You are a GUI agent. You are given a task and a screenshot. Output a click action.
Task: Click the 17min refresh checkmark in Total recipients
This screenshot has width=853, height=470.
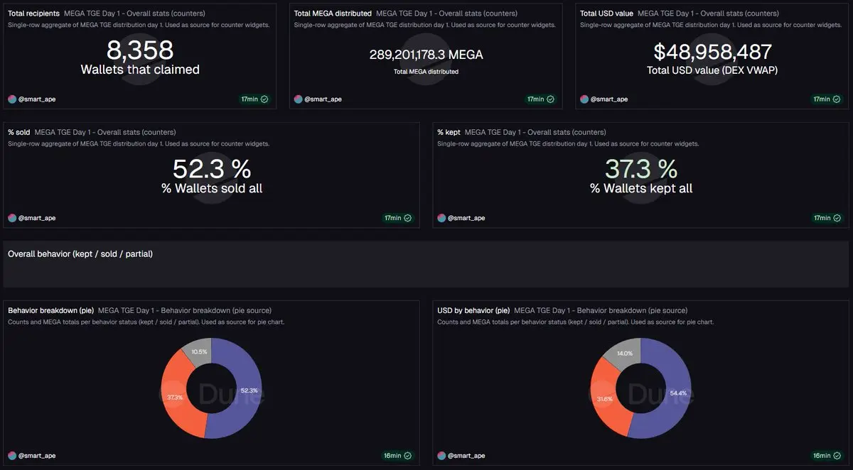(264, 99)
